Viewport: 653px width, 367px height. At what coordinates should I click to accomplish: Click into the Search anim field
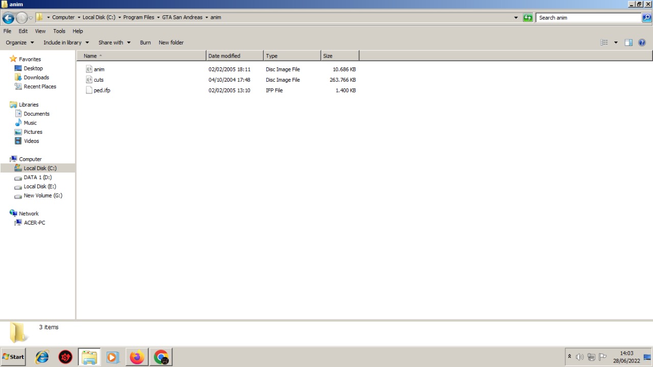pyautogui.click(x=589, y=18)
